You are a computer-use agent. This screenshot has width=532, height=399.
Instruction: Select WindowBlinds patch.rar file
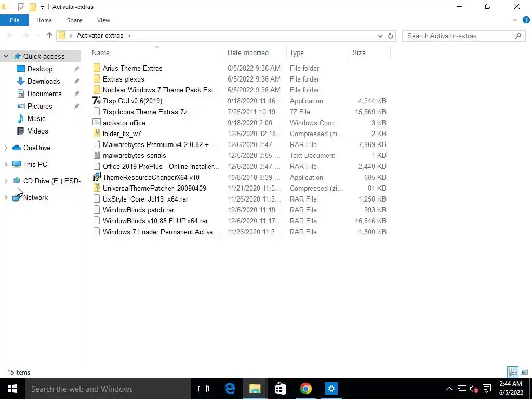click(138, 210)
